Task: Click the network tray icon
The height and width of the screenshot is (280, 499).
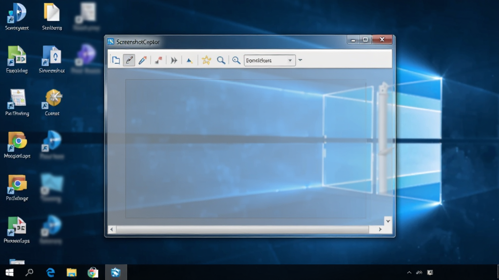Action: click(419, 272)
